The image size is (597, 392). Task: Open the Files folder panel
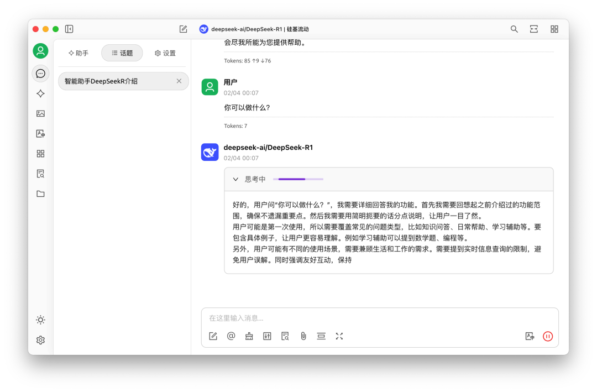(40, 194)
